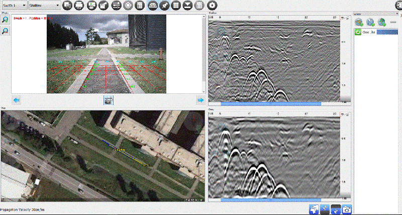Image resolution: width=402 pixels, height=215 pixels.
Task: Click the upper magnifier zoom icon
Action: 5,20
